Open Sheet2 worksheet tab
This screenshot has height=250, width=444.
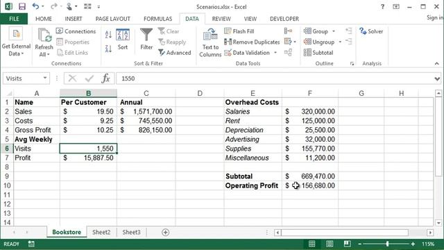[x=101, y=232]
